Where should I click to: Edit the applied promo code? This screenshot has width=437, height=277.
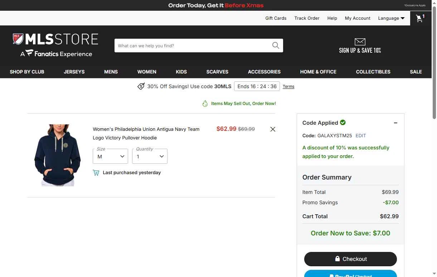point(361,136)
